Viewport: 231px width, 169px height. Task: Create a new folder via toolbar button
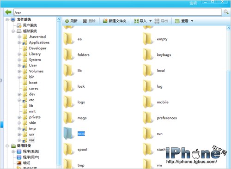click(x=115, y=21)
